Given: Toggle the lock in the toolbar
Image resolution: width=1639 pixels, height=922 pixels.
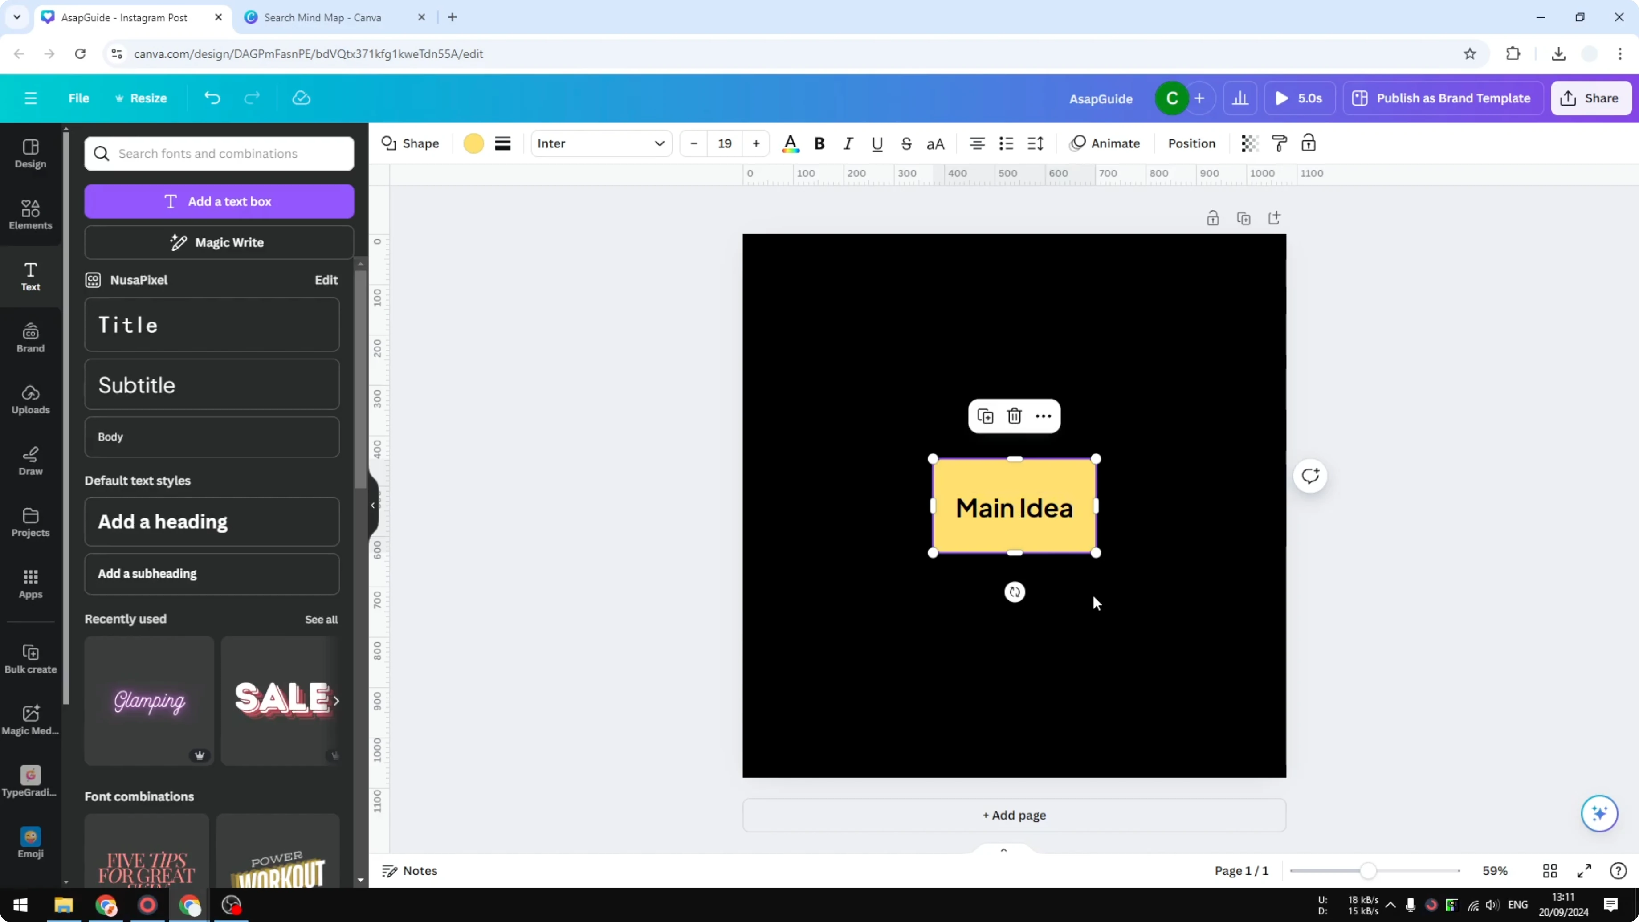Looking at the screenshot, I should pyautogui.click(x=1308, y=143).
